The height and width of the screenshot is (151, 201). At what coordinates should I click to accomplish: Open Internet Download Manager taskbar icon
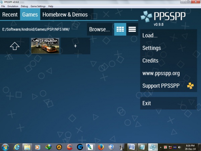point(48,147)
